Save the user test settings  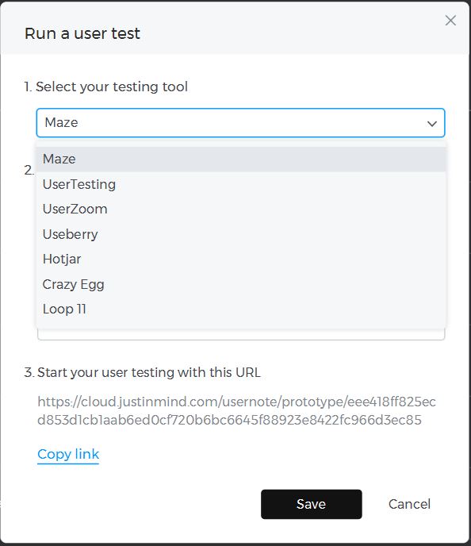point(312,504)
